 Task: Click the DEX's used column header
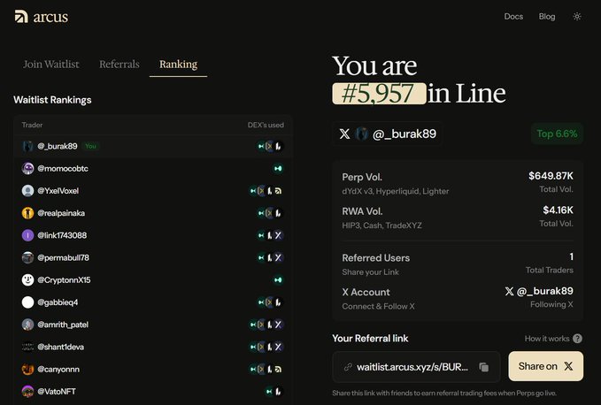tap(266, 125)
